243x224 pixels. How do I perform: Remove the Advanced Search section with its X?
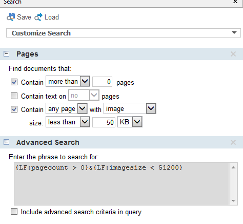click(233, 142)
